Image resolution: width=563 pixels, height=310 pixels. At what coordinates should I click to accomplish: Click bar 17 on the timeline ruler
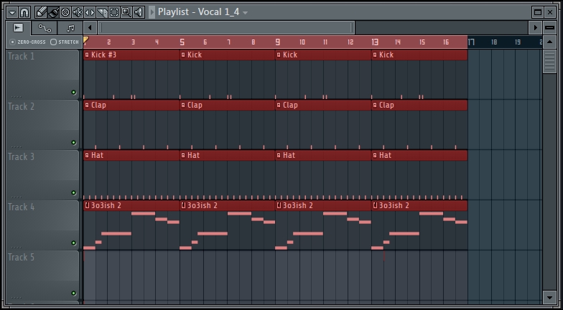(x=471, y=42)
